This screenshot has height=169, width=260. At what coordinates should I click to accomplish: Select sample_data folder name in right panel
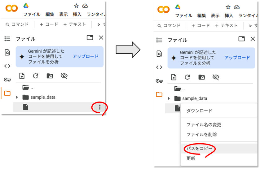[195, 98]
